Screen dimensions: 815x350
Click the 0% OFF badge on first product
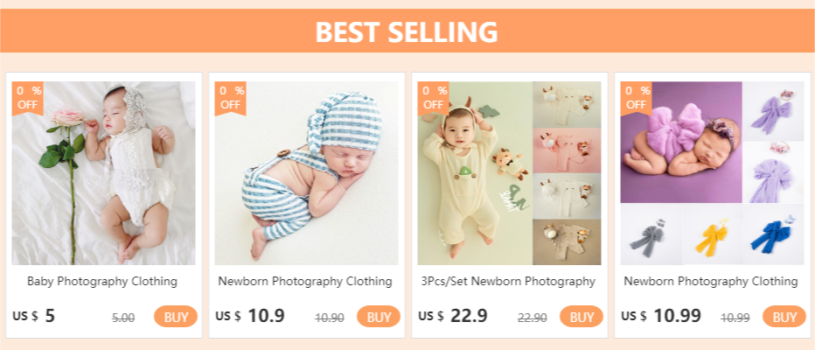pyautogui.click(x=28, y=98)
